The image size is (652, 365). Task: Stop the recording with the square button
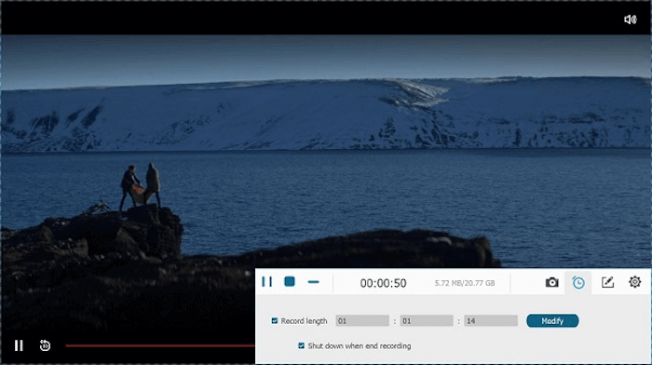pos(290,282)
